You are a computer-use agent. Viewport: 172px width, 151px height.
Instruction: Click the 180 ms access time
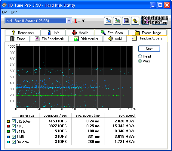(94, 131)
